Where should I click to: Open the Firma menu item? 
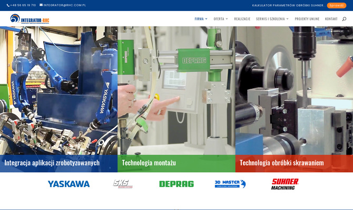[x=199, y=19]
